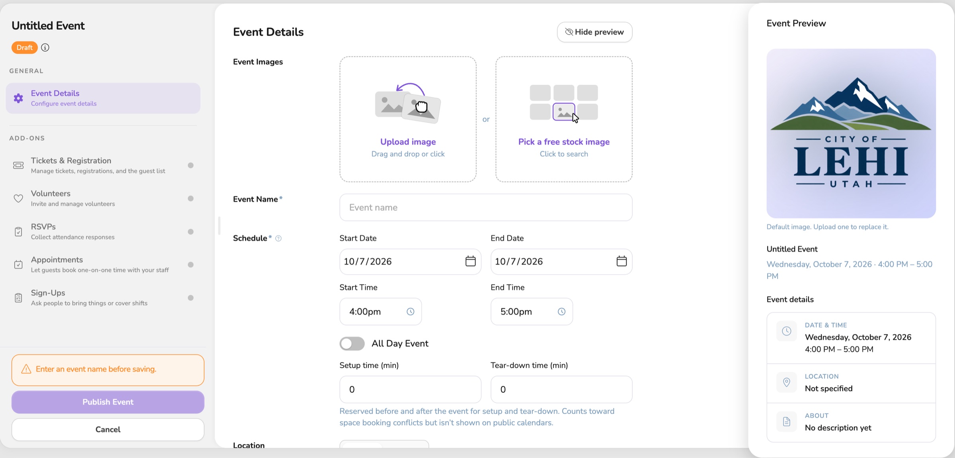Open the RSVPs sidebar section
955x458 pixels.
tap(103, 231)
